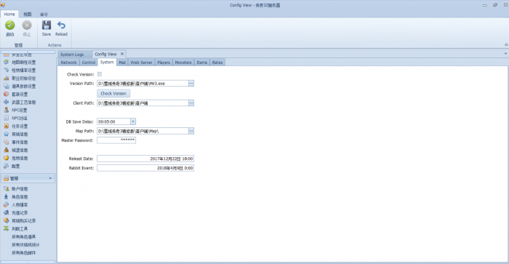This screenshot has height=264, width=509.
Task: Click Client Path browse ellipsis button
Action: click(x=191, y=103)
